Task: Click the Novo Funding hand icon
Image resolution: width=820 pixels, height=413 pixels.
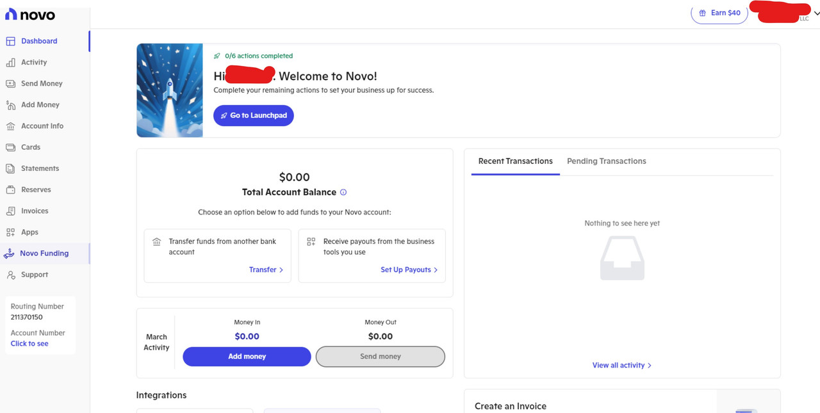Action: pos(9,254)
